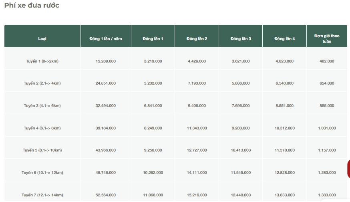Select the "Tuyến 5 (8.1-> 10km)" row label

tap(42, 150)
